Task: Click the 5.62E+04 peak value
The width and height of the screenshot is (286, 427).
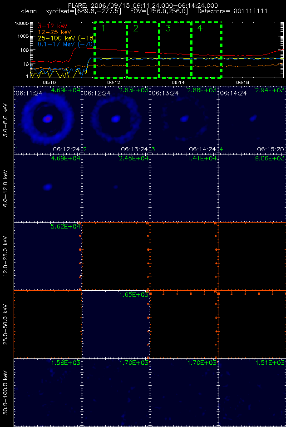Action: pos(65,226)
